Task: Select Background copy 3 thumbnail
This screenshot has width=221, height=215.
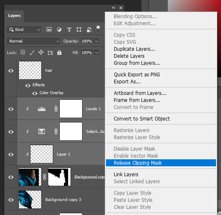Action: (x=30, y=199)
